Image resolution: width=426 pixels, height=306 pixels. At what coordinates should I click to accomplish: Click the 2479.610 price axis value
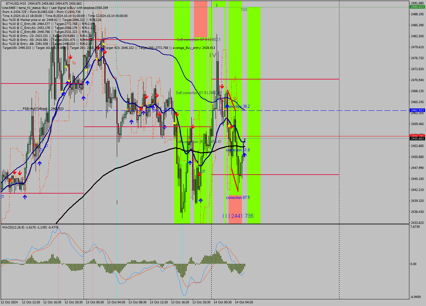(x=418, y=47)
